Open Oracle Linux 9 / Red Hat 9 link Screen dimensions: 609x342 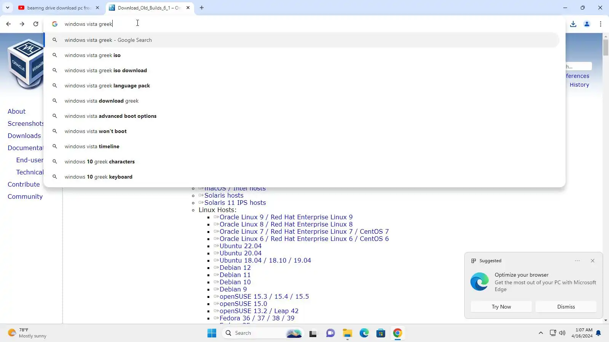click(x=286, y=217)
